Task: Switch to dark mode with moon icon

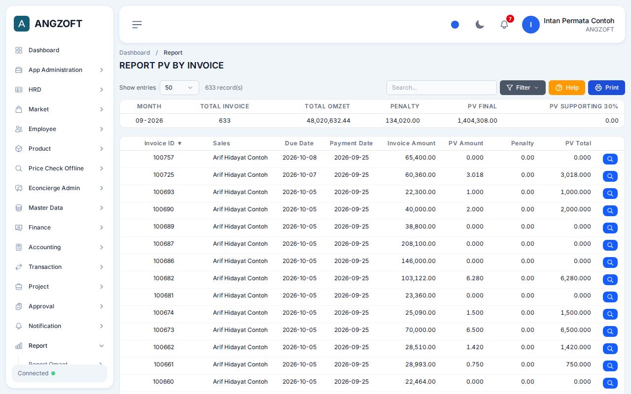Action: point(480,25)
